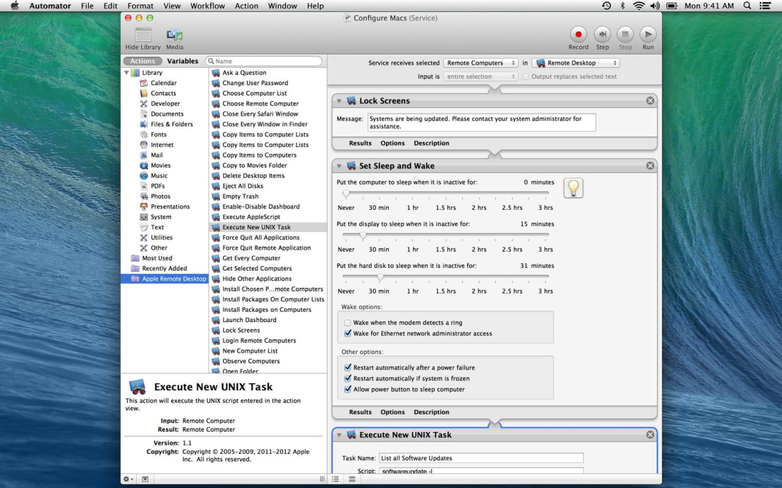Click the light bulb energy icon

(573, 188)
